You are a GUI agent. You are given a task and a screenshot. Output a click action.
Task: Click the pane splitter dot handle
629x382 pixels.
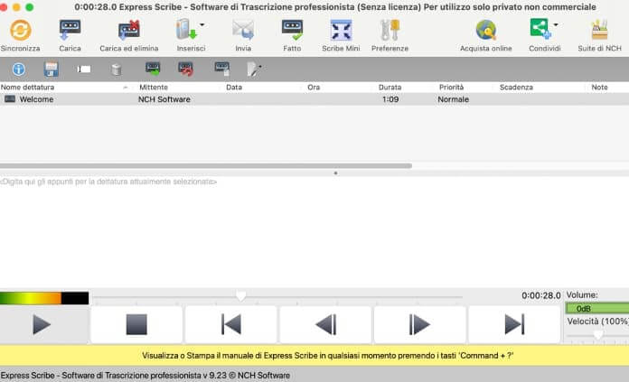pyautogui.click(x=336, y=173)
